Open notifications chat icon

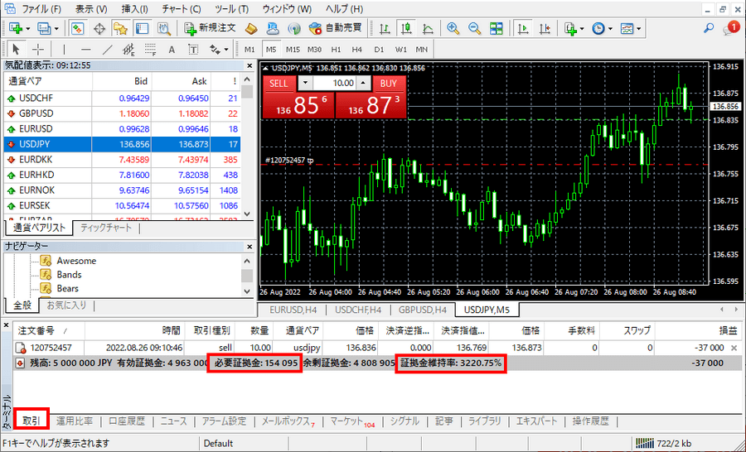[x=731, y=28]
